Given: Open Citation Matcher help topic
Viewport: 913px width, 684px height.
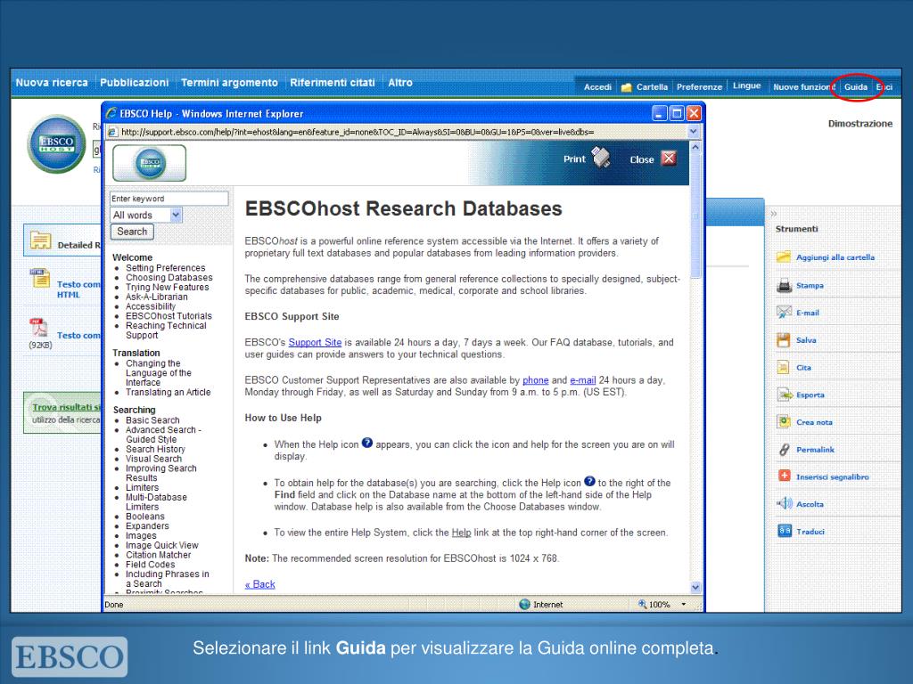Looking at the screenshot, I should (x=159, y=555).
